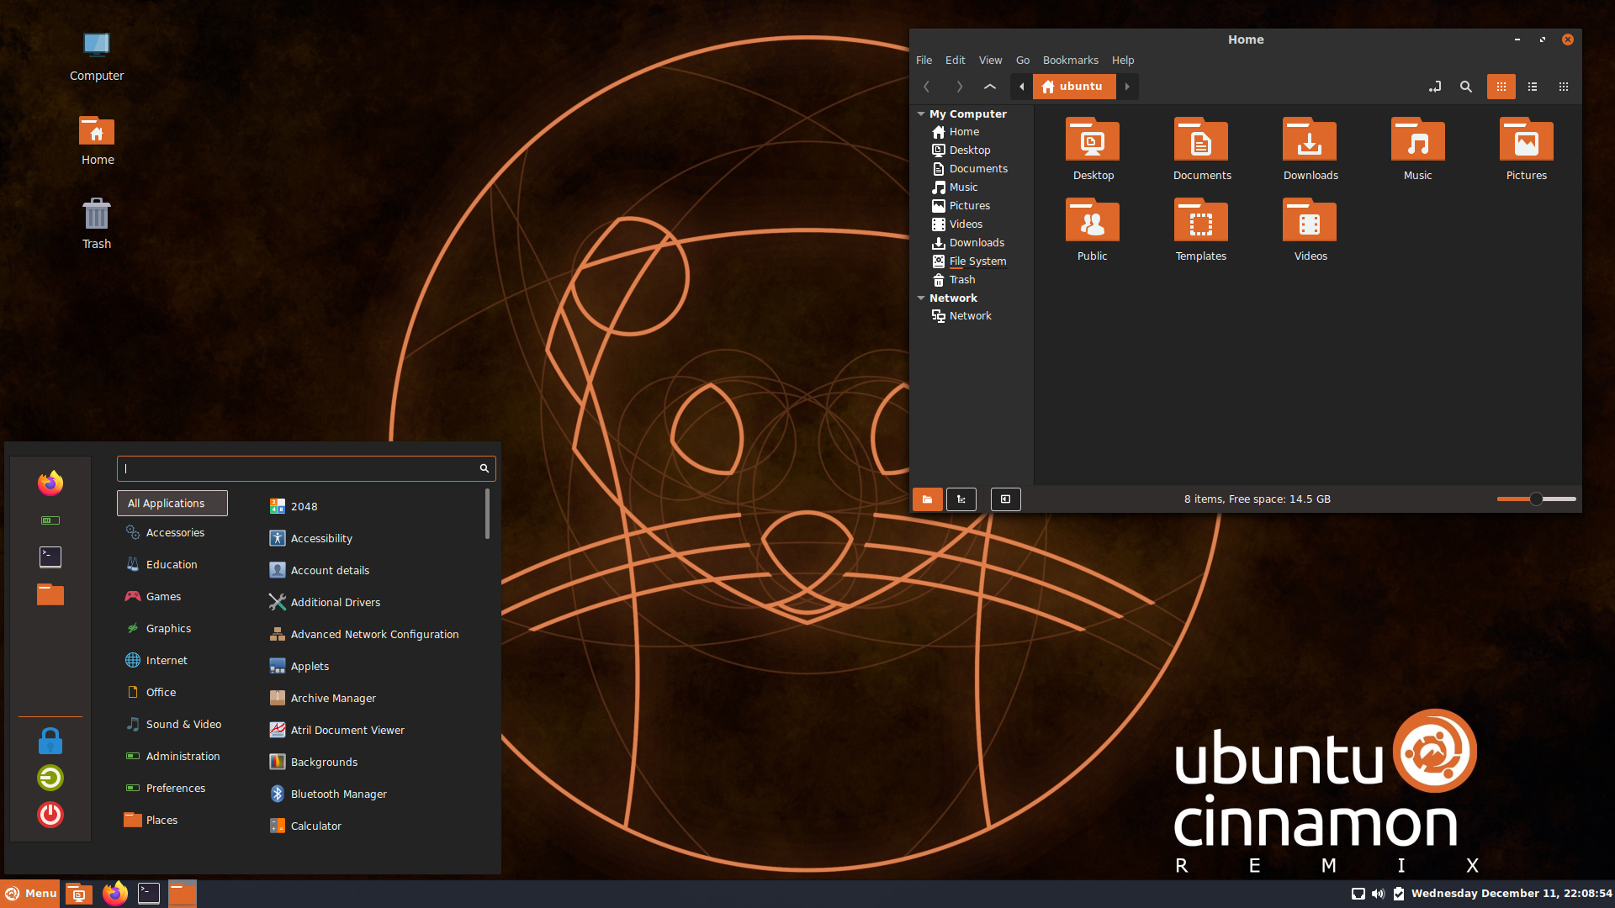The height and width of the screenshot is (908, 1615).
Task: Click the volume icon in the tray
Action: 1378,894
